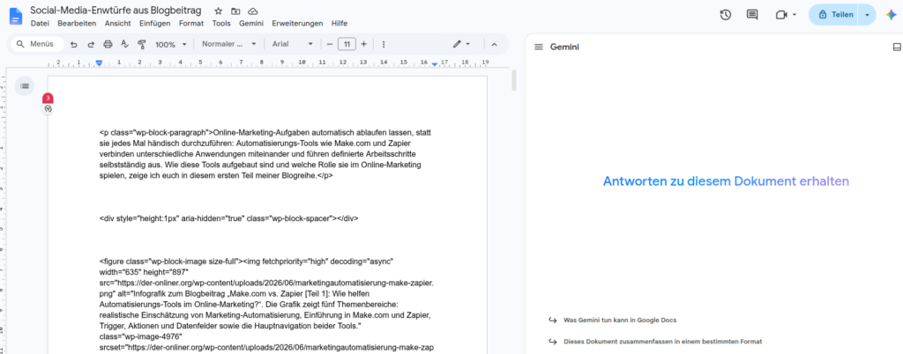Open the zoom 100% dropdown

click(171, 44)
